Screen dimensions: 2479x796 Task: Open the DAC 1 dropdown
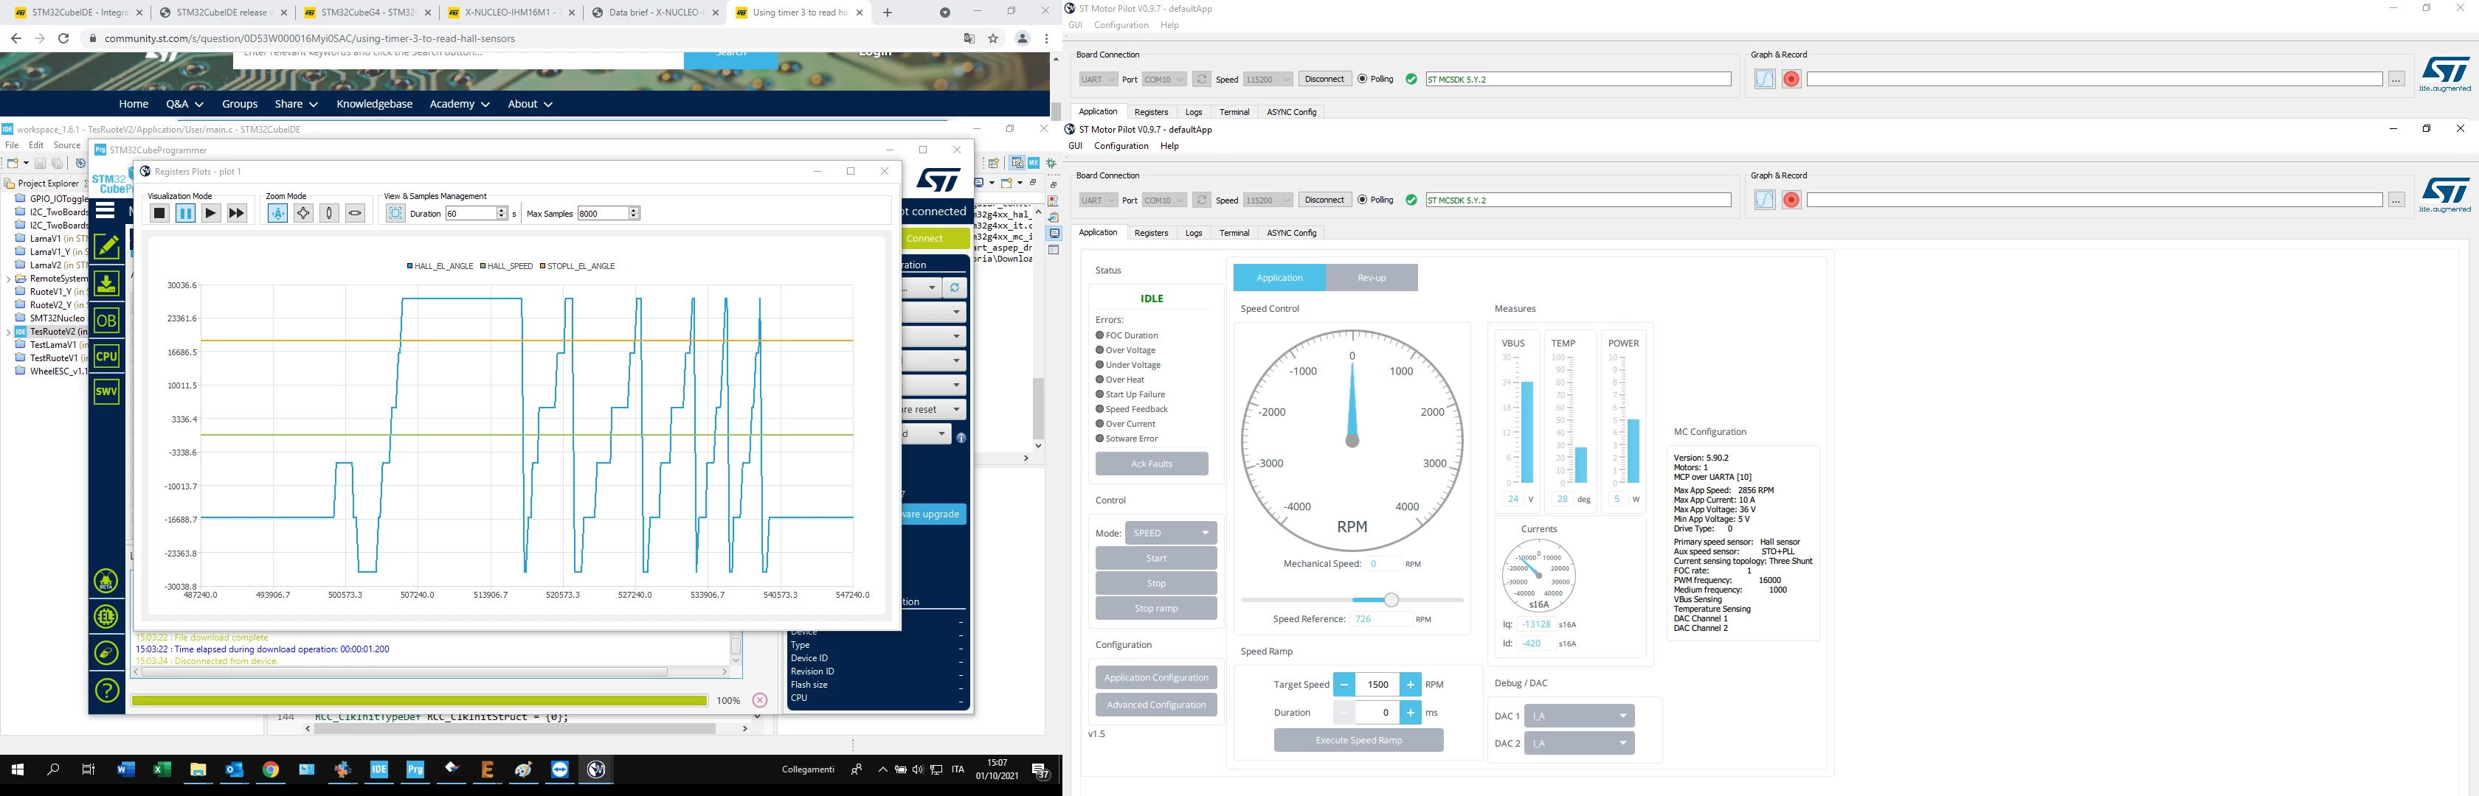tap(1579, 715)
